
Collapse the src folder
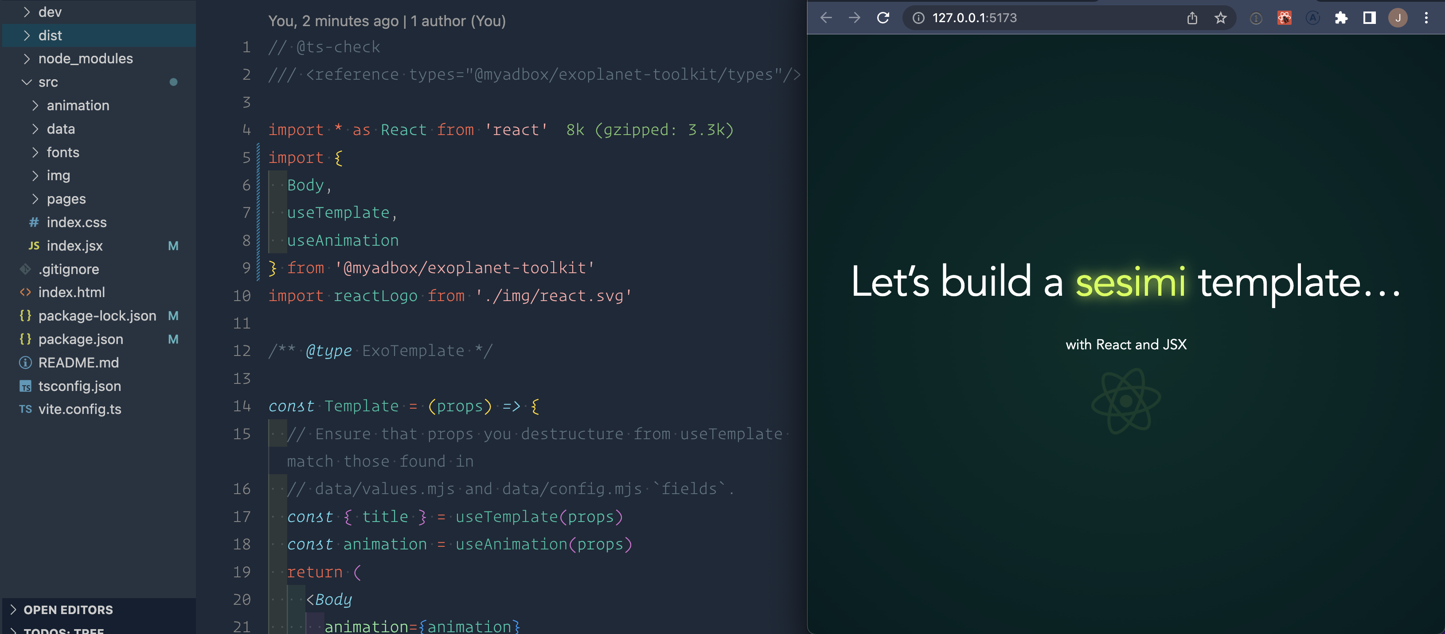[48, 82]
